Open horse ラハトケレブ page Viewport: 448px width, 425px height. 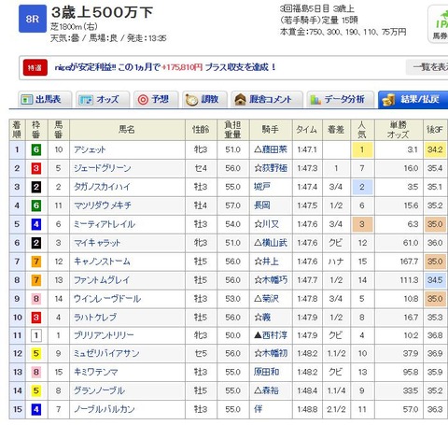(x=95, y=318)
